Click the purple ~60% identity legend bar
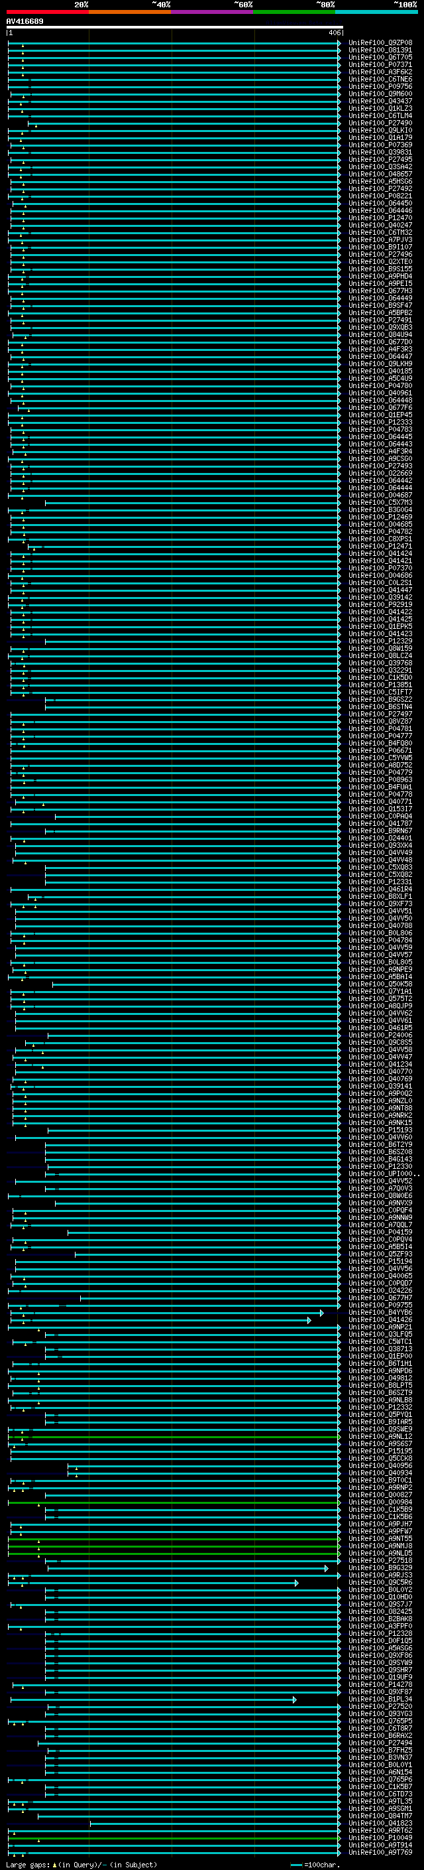Viewport: 424px width, 1870px height. tap(213, 12)
